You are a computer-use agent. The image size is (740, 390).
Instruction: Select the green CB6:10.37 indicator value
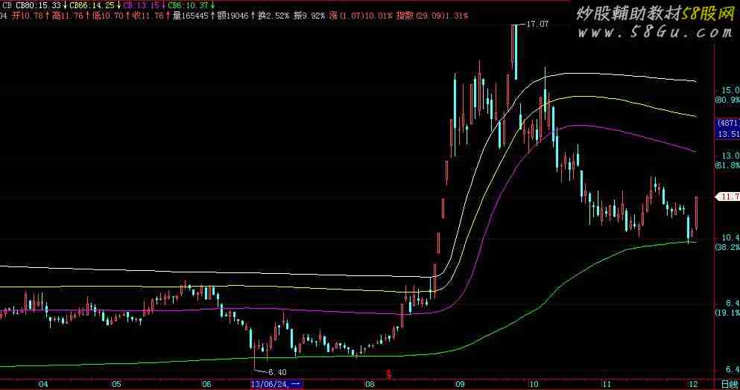coord(189,5)
